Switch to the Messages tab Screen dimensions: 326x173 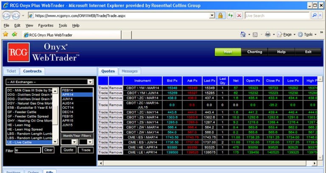[x=129, y=71]
